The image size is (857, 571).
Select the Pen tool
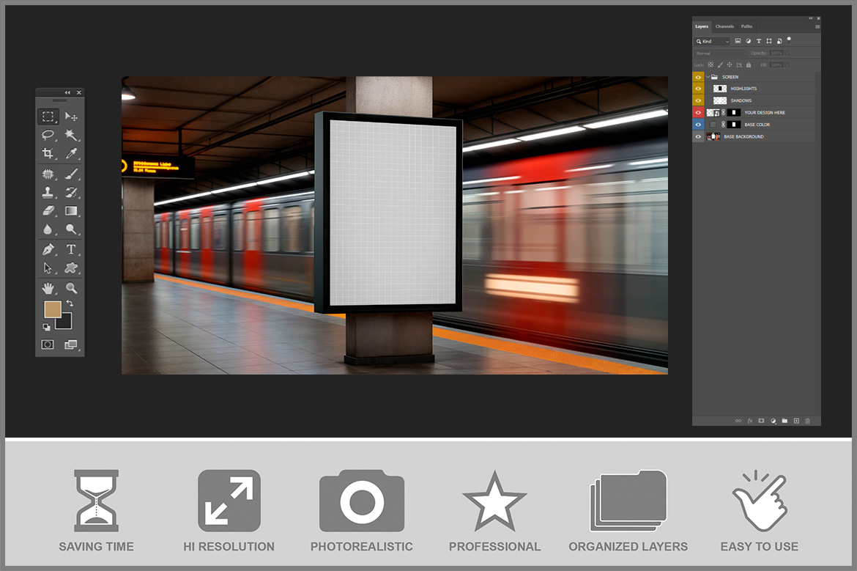click(x=48, y=249)
